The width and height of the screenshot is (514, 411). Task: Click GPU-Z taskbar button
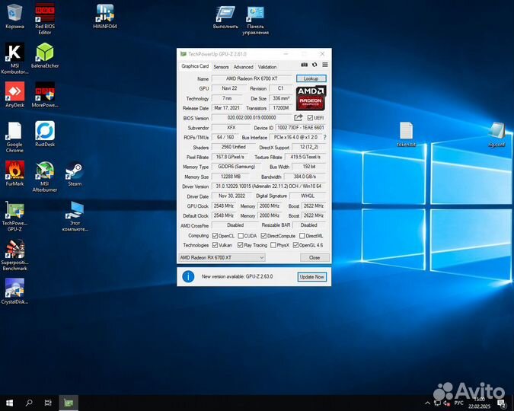pyautogui.click(x=69, y=403)
